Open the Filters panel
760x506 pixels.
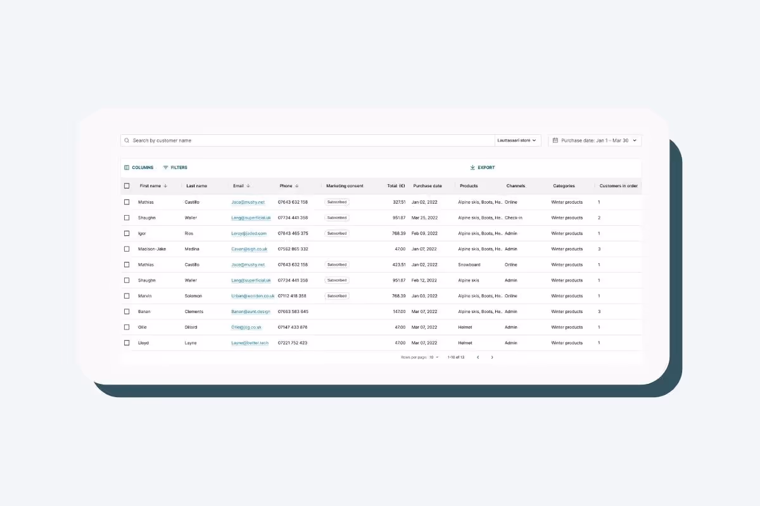tap(175, 167)
